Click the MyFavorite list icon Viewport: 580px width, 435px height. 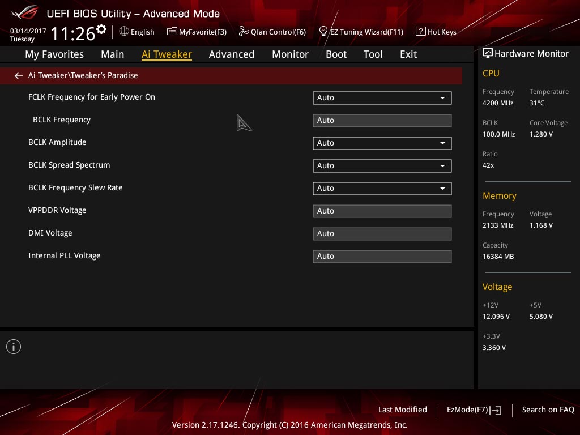(x=172, y=32)
